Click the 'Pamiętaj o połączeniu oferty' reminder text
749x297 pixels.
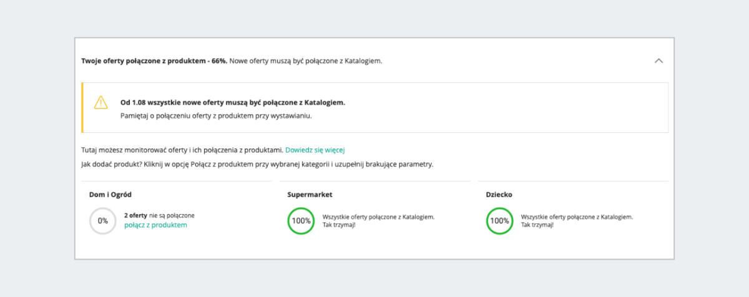tap(215, 115)
